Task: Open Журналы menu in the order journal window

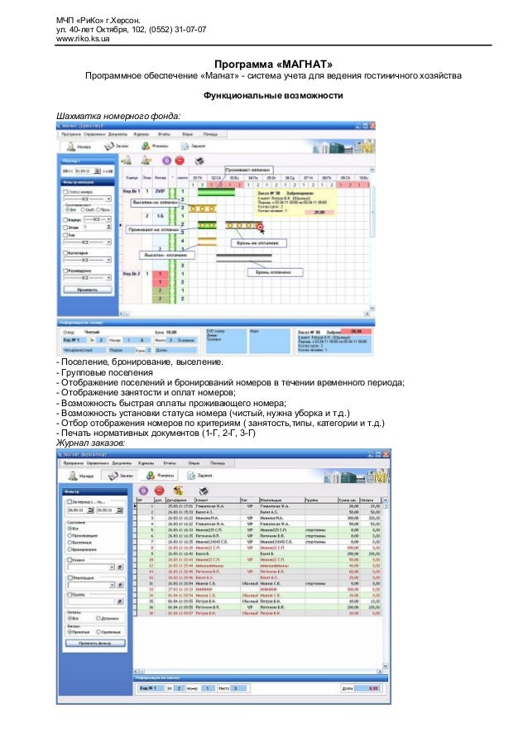Action: tap(146, 463)
